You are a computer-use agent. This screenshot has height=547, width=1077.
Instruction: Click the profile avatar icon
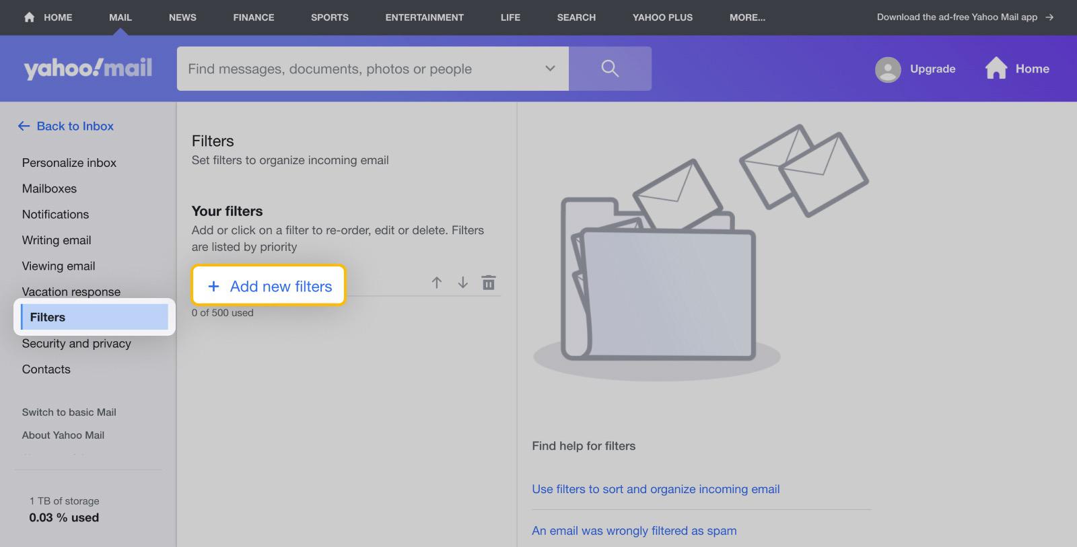pyautogui.click(x=888, y=69)
